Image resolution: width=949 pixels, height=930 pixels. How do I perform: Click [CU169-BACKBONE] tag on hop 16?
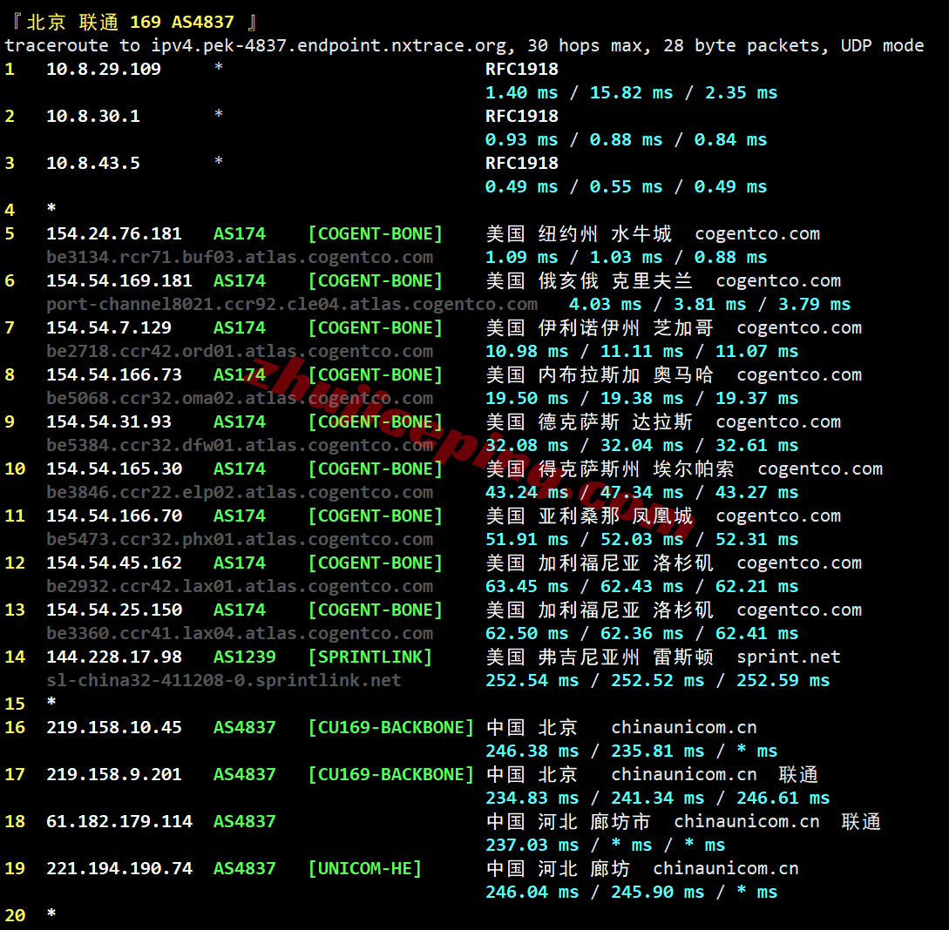pyautogui.click(x=391, y=728)
